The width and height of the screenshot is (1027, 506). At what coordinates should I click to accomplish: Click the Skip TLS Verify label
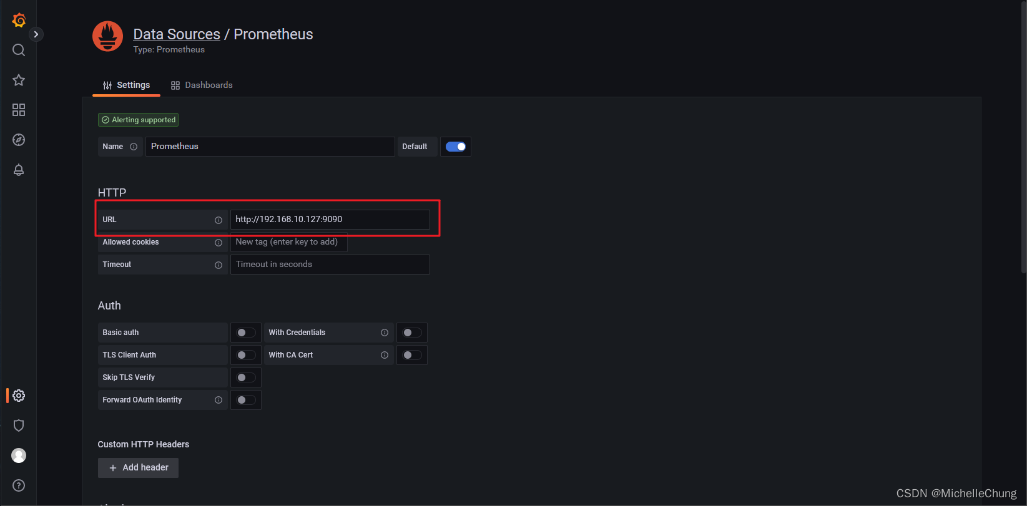click(x=129, y=377)
